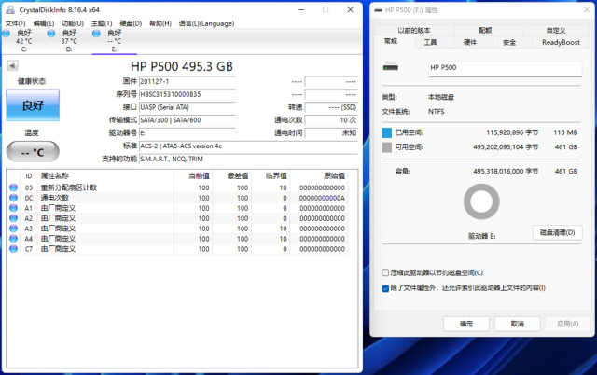
Task: Click the HP P500 495.3 GB heading
Action: click(x=182, y=66)
